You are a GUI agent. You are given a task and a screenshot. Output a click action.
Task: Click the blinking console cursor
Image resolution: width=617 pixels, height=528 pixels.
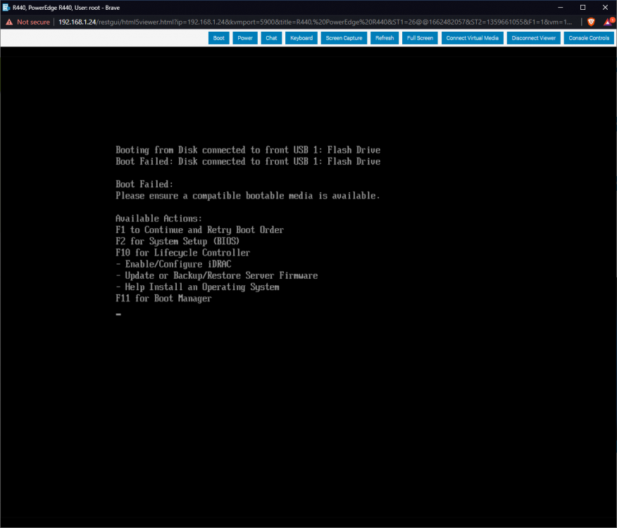pyautogui.click(x=118, y=315)
